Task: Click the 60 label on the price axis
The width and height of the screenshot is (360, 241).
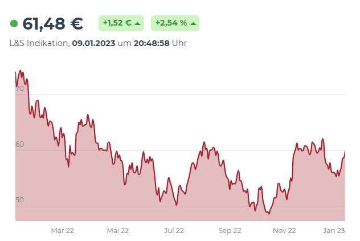Action: pyautogui.click(x=20, y=144)
